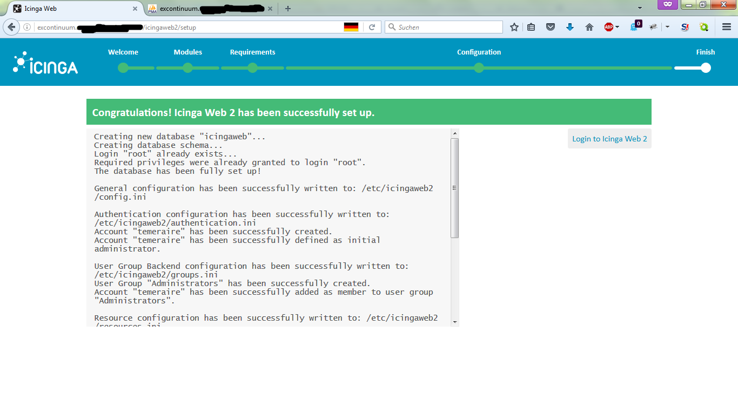This screenshot has height=393, width=738.
Task: Click the purple private browsing mask icon
Action: click(668, 4)
